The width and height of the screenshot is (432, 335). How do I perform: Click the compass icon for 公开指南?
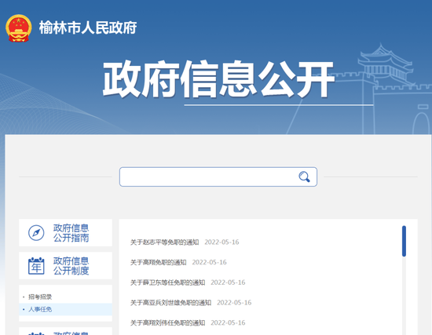tap(36, 232)
